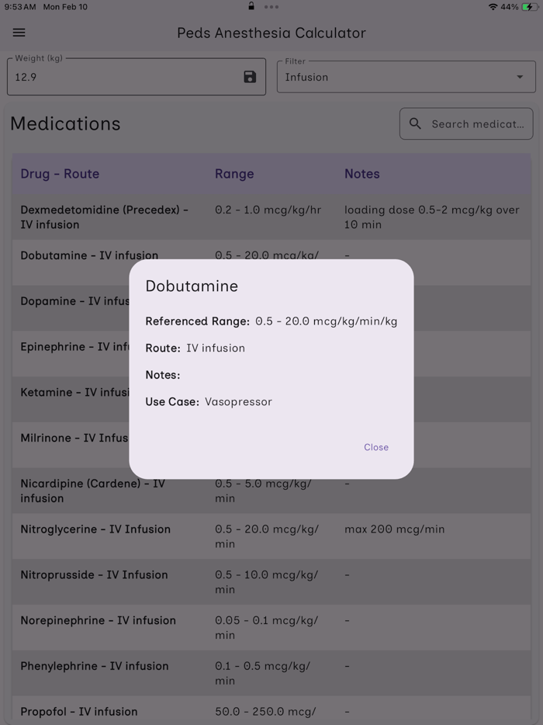This screenshot has height=725, width=543.
Task: Sort by the Drug – Route column header
Action: (60, 174)
